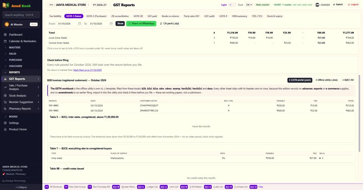
Task: Open the TDS / TCS tab
Action: [257, 16]
